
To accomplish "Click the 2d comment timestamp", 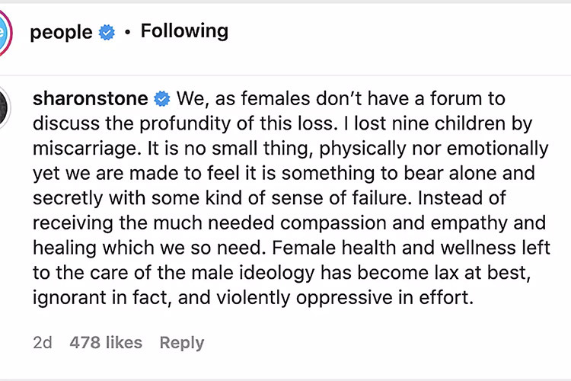I will 43,343.
